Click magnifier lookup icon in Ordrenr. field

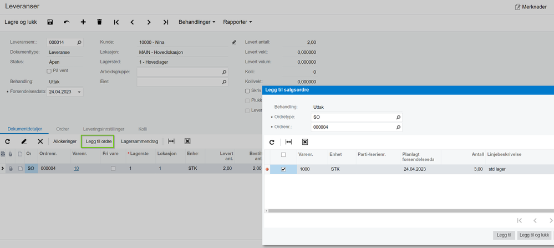click(398, 127)
